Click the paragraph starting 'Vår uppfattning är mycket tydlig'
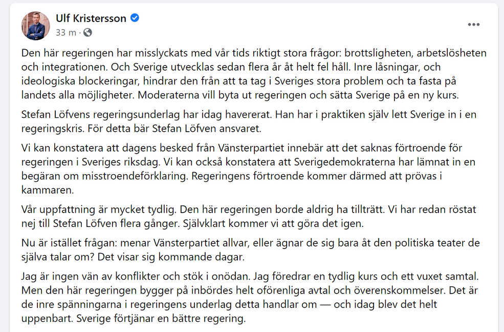This screenshot has height=332, width=504. pos(249,216)
